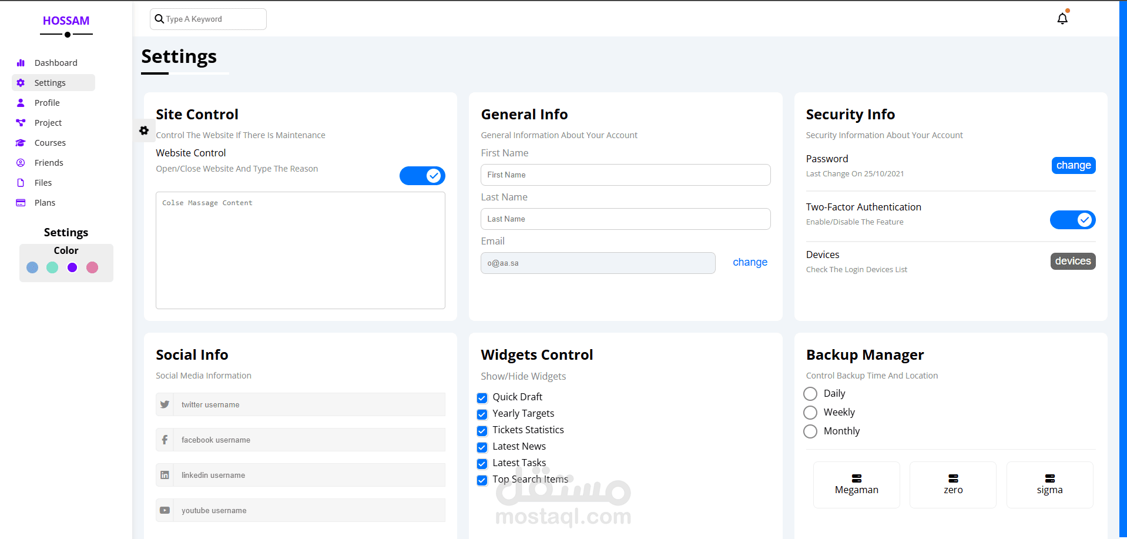Viewport: 1127px width, 539px height.
Task: Click the notification bell icon
Action: pos(1062,19)
